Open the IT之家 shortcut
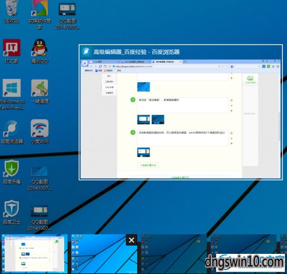287x274 pixels. (11, 51)
